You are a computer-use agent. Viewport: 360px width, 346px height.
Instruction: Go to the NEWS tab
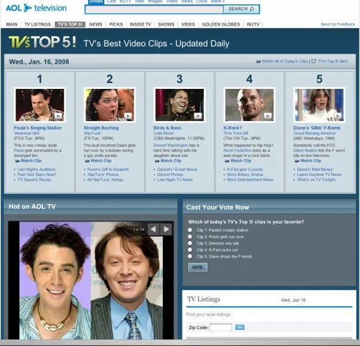[x=95, y=24]
